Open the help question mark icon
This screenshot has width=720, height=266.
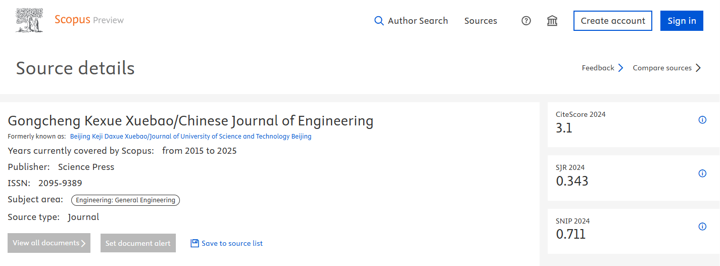[526, 21]
